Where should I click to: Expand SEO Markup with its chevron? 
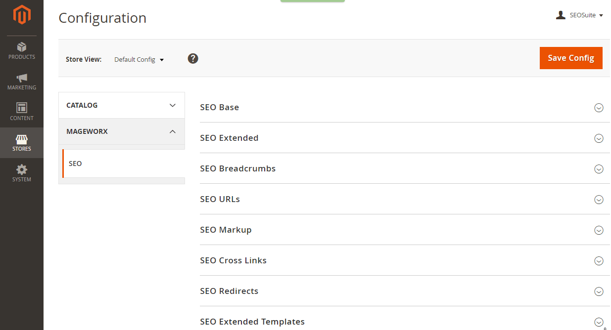pos(599,230)
